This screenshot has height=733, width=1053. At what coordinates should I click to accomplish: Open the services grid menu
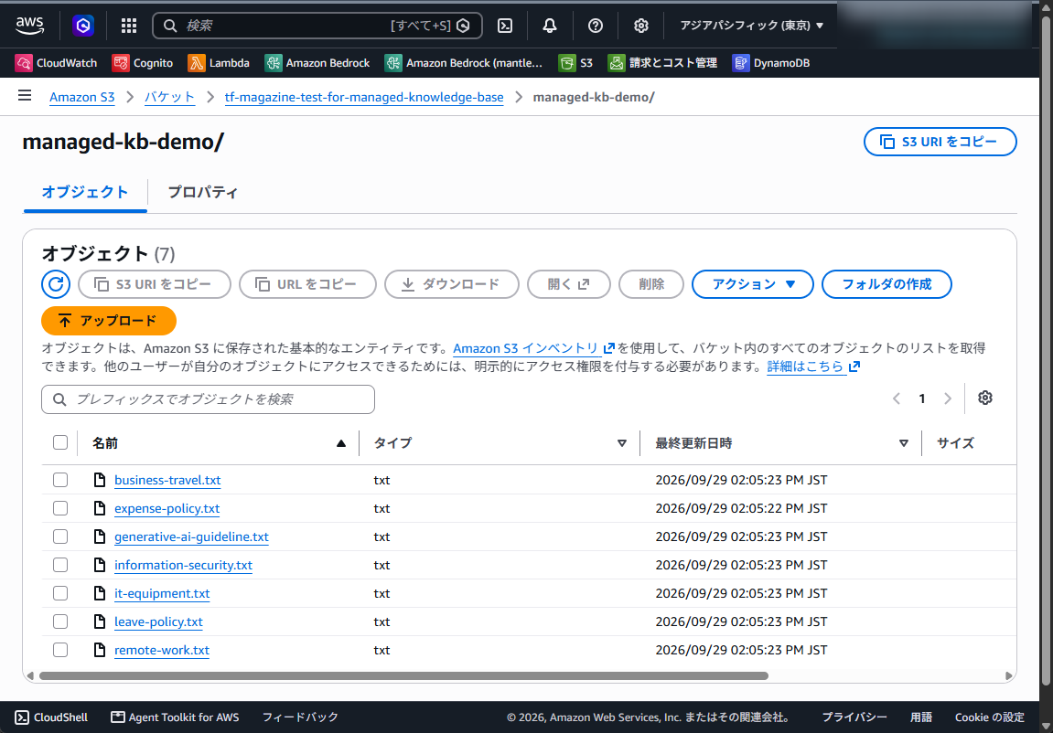129,26
